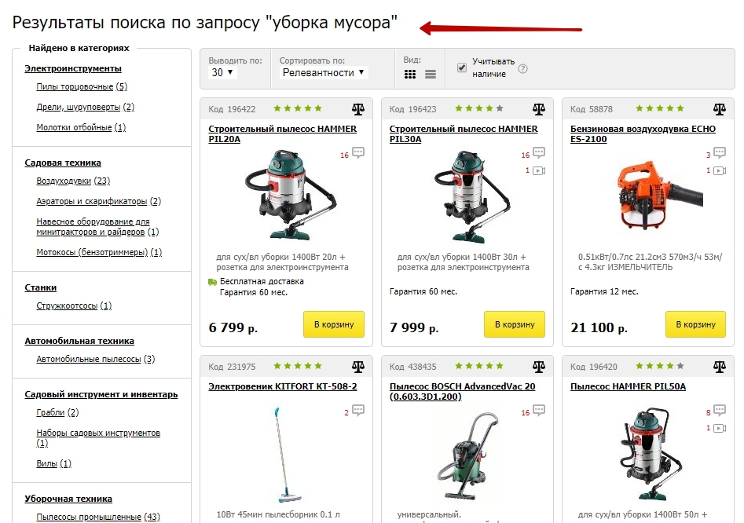
Task: Open reviews bubble icon for HAMMER PIL30A
Action: coord(539,152)
